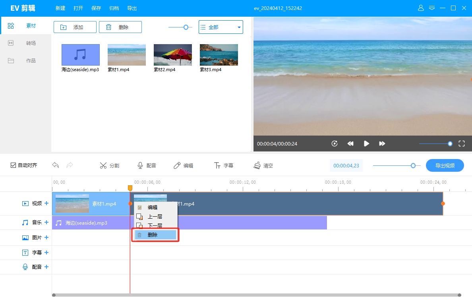This screenshot has height=297, width=472.
Task: Click the undo arrow icon
Action: click(56, 165)
